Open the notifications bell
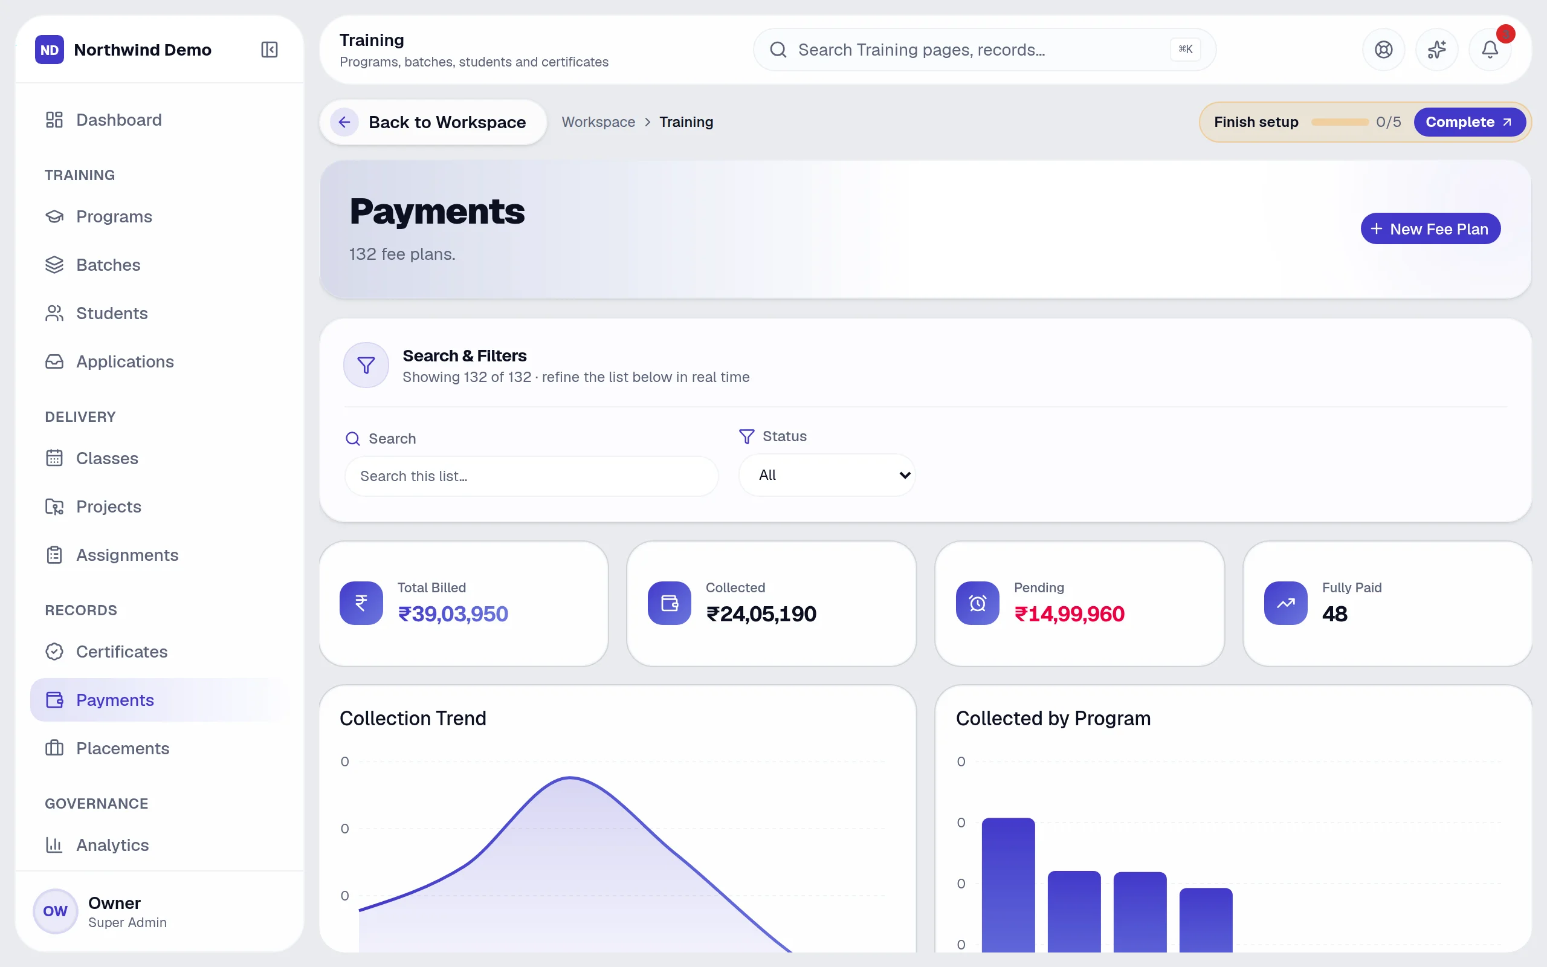 point(1490,49)
